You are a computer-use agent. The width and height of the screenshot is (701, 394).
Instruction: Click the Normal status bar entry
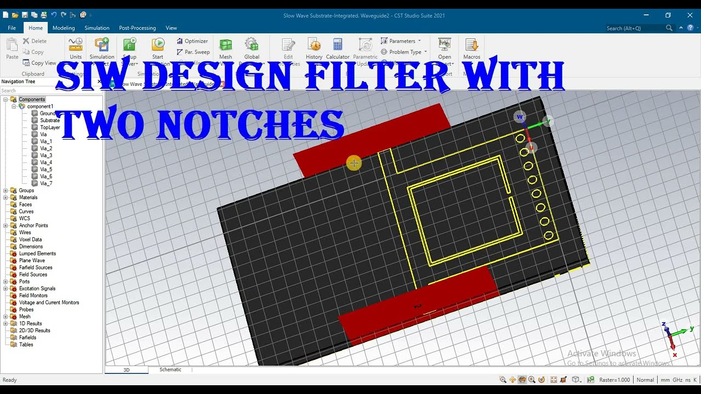click(645, 380)
